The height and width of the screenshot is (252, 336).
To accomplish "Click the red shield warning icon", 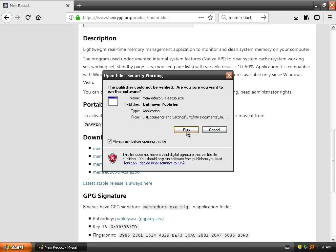I will pyautogui.click(x=113, y=158).
